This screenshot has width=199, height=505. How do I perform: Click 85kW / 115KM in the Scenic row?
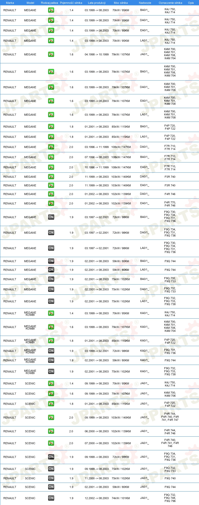tap(121, 404)
